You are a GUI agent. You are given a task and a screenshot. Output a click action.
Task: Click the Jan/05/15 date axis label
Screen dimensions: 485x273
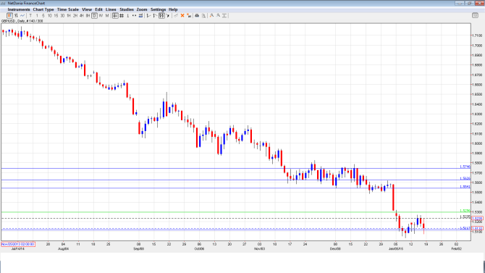[396, 248]
